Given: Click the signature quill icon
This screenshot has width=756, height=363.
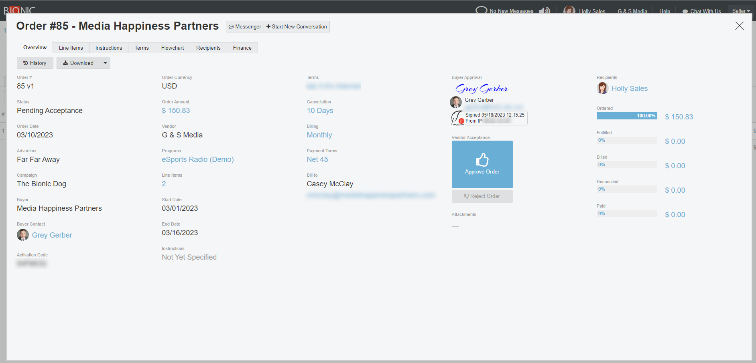Looking at the screenshot, I should 457,118.
